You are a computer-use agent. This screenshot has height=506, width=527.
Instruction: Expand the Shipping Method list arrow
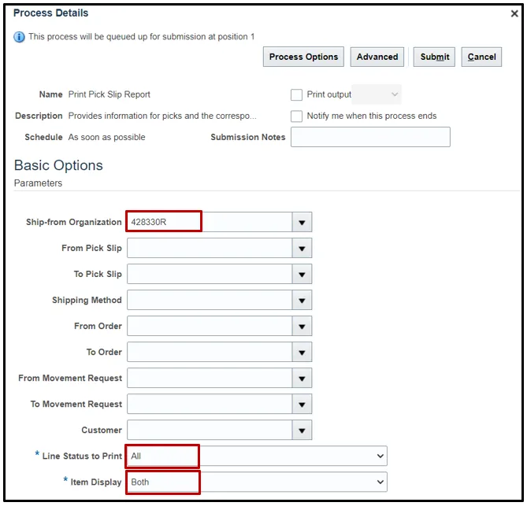[x=302, y=301]
